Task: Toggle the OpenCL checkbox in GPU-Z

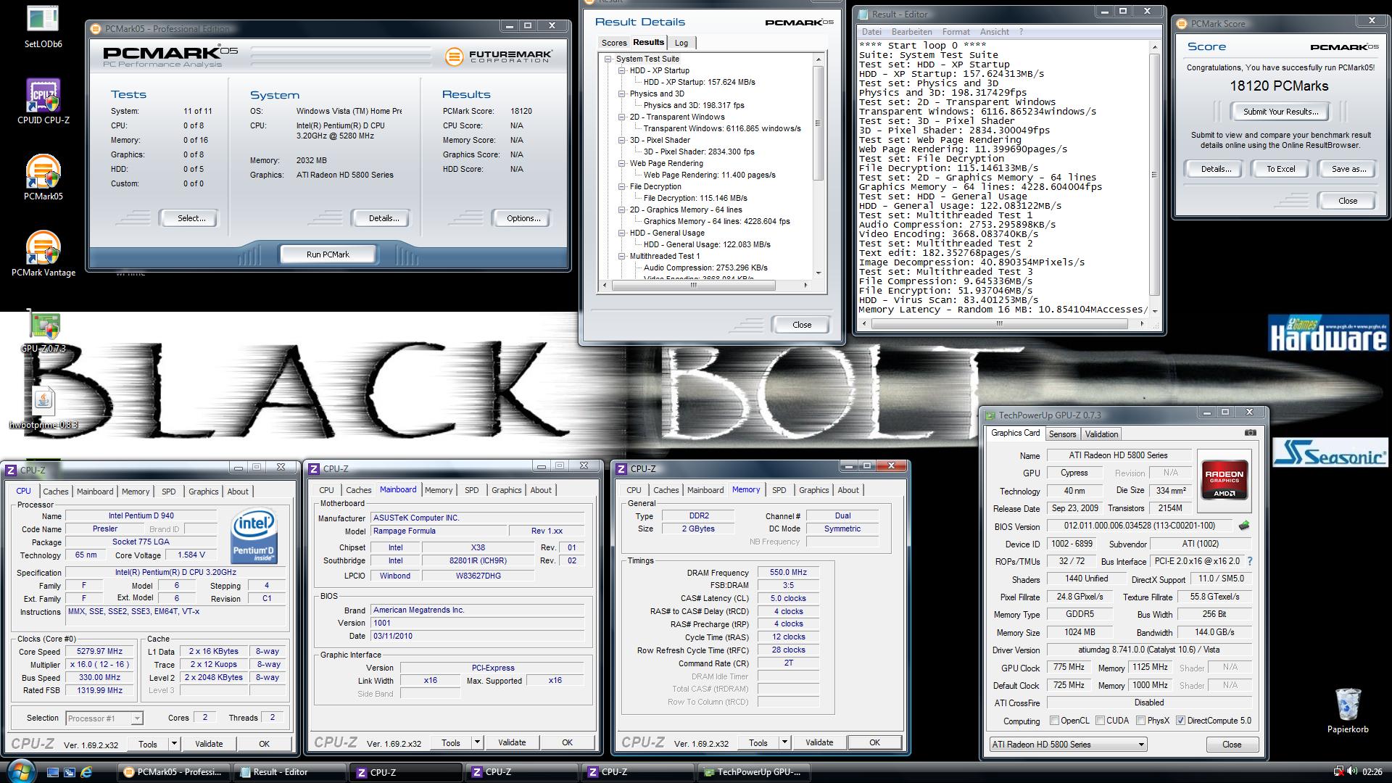Action: click(x=1055, y=721)
